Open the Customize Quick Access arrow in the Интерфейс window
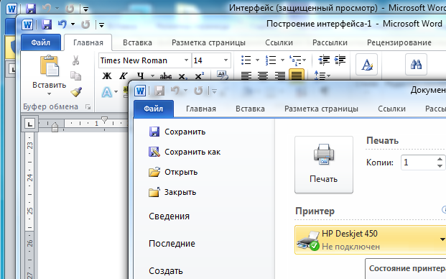This screenshot has width=446, height=279. pos(85,9)
